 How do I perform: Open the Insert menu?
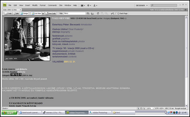click(x=27, y=6)
